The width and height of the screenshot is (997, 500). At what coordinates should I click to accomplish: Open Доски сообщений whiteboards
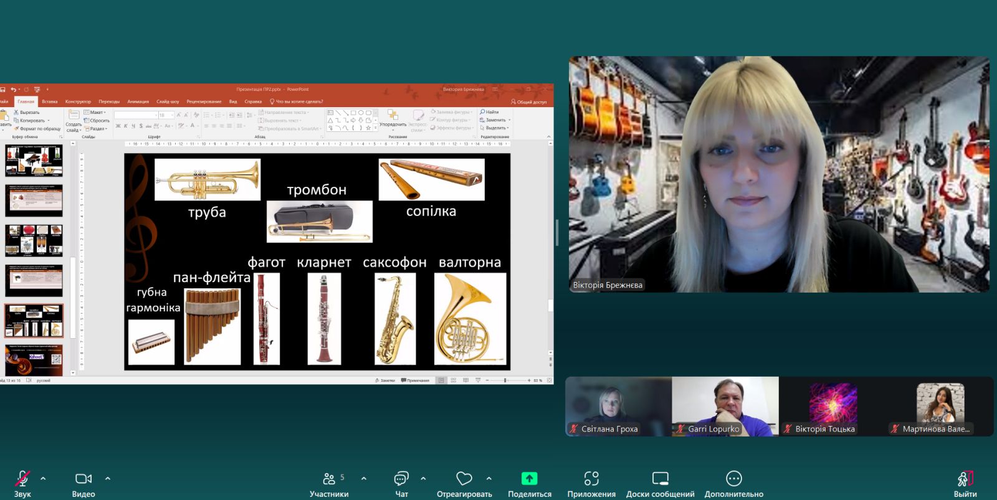[x=660, y=479]
